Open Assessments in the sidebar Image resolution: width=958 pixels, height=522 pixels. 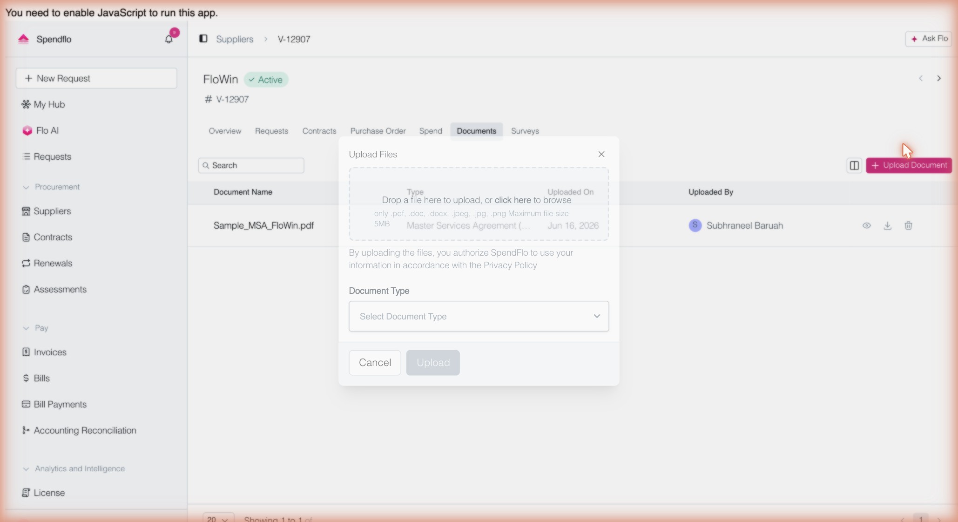[x=54, y=289]
